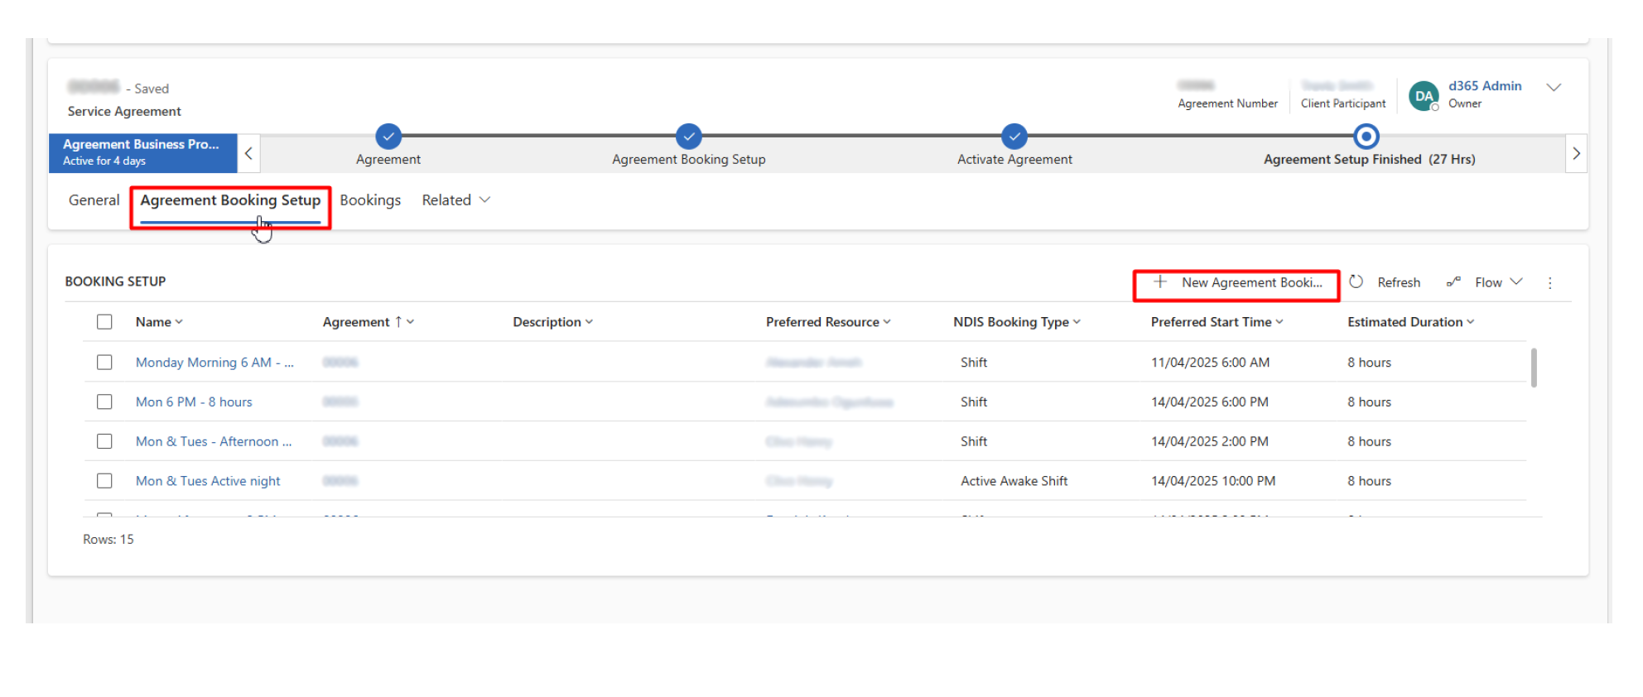The width and height of the screenshot is (1643, 697).
Task: Click the plus icon for New Agreement Booking
Action: point(1160,282)
